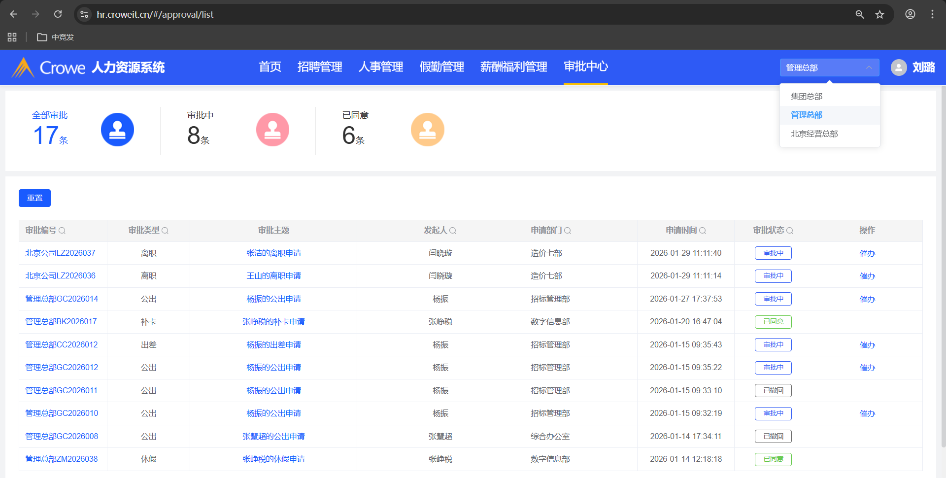The height and width of the screenshot is (478, 946).
Task: Click search icon beside 审批编号 column
Action: (62, 231)
